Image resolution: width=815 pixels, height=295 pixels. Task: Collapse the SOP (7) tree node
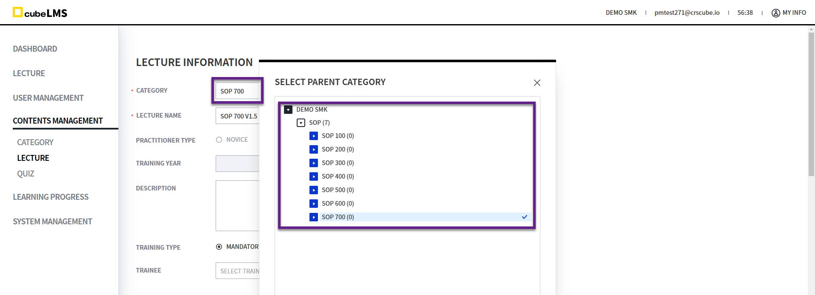click(301, 123)
